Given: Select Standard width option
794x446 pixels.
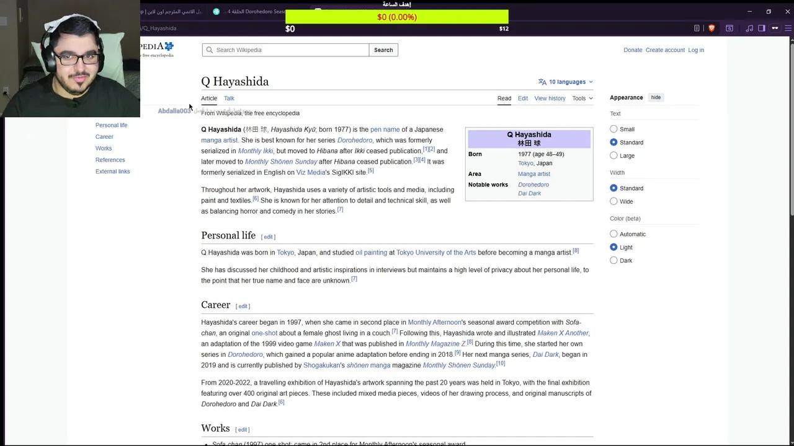Looking at the screenshot, I should pyautogui.click(x=613, y=188).
